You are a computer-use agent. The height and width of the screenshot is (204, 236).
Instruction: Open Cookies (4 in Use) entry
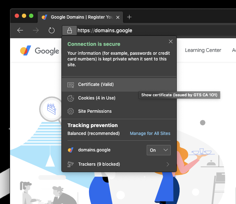pyautogui.click(x=96, y=98)
